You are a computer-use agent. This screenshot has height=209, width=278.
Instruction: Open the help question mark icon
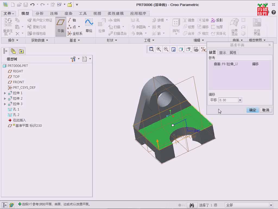click(x=274, y=12)
